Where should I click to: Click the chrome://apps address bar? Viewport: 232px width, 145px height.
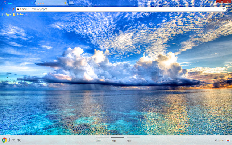pos(121,9)
